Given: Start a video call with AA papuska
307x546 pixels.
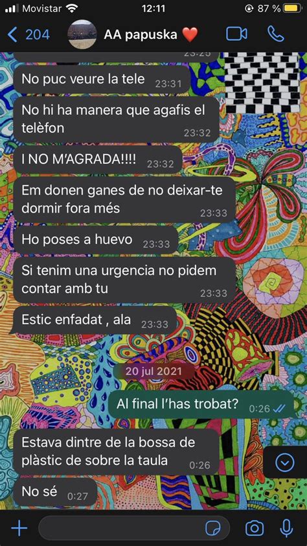Looking at the screenshot, I should pos(236,34).
